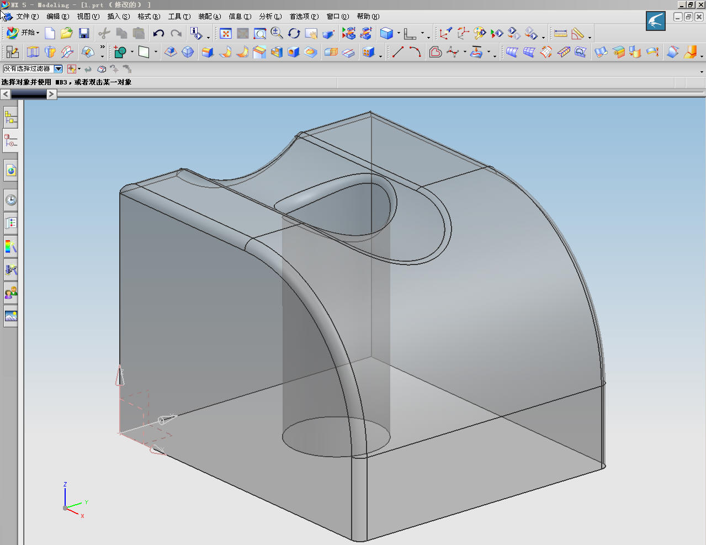Open the 文件 (File) menu
This screenshot has height=545, width=706.
(x=26, y=17)
